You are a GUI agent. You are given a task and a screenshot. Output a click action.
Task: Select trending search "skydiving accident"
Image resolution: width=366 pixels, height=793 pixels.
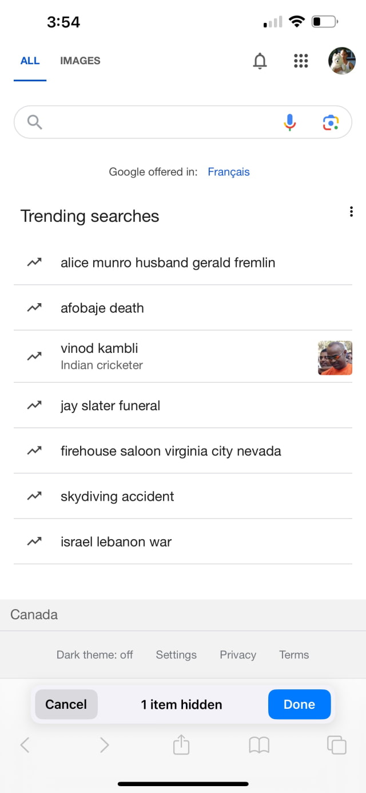coord(117,497)
